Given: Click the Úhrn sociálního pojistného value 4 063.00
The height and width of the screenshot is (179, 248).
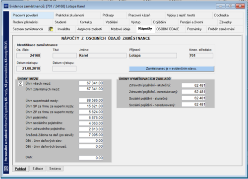Looking at the screenshot, I should tap(91, 123).
